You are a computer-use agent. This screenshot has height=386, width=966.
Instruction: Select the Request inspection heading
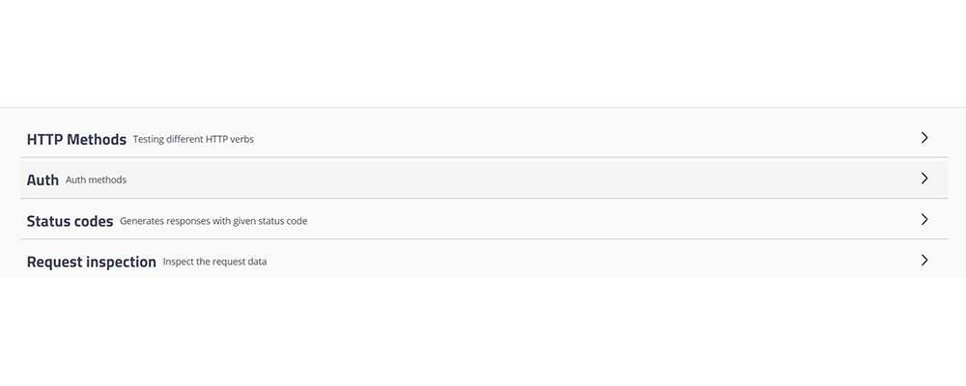click(x=91, y=262)
